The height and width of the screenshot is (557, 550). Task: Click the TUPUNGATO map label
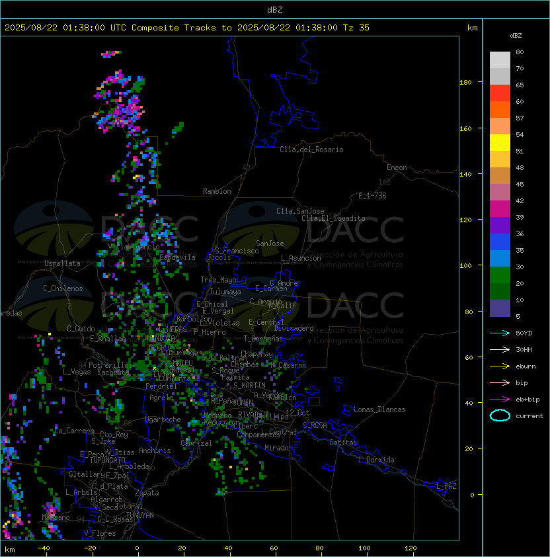coord(107,460)
